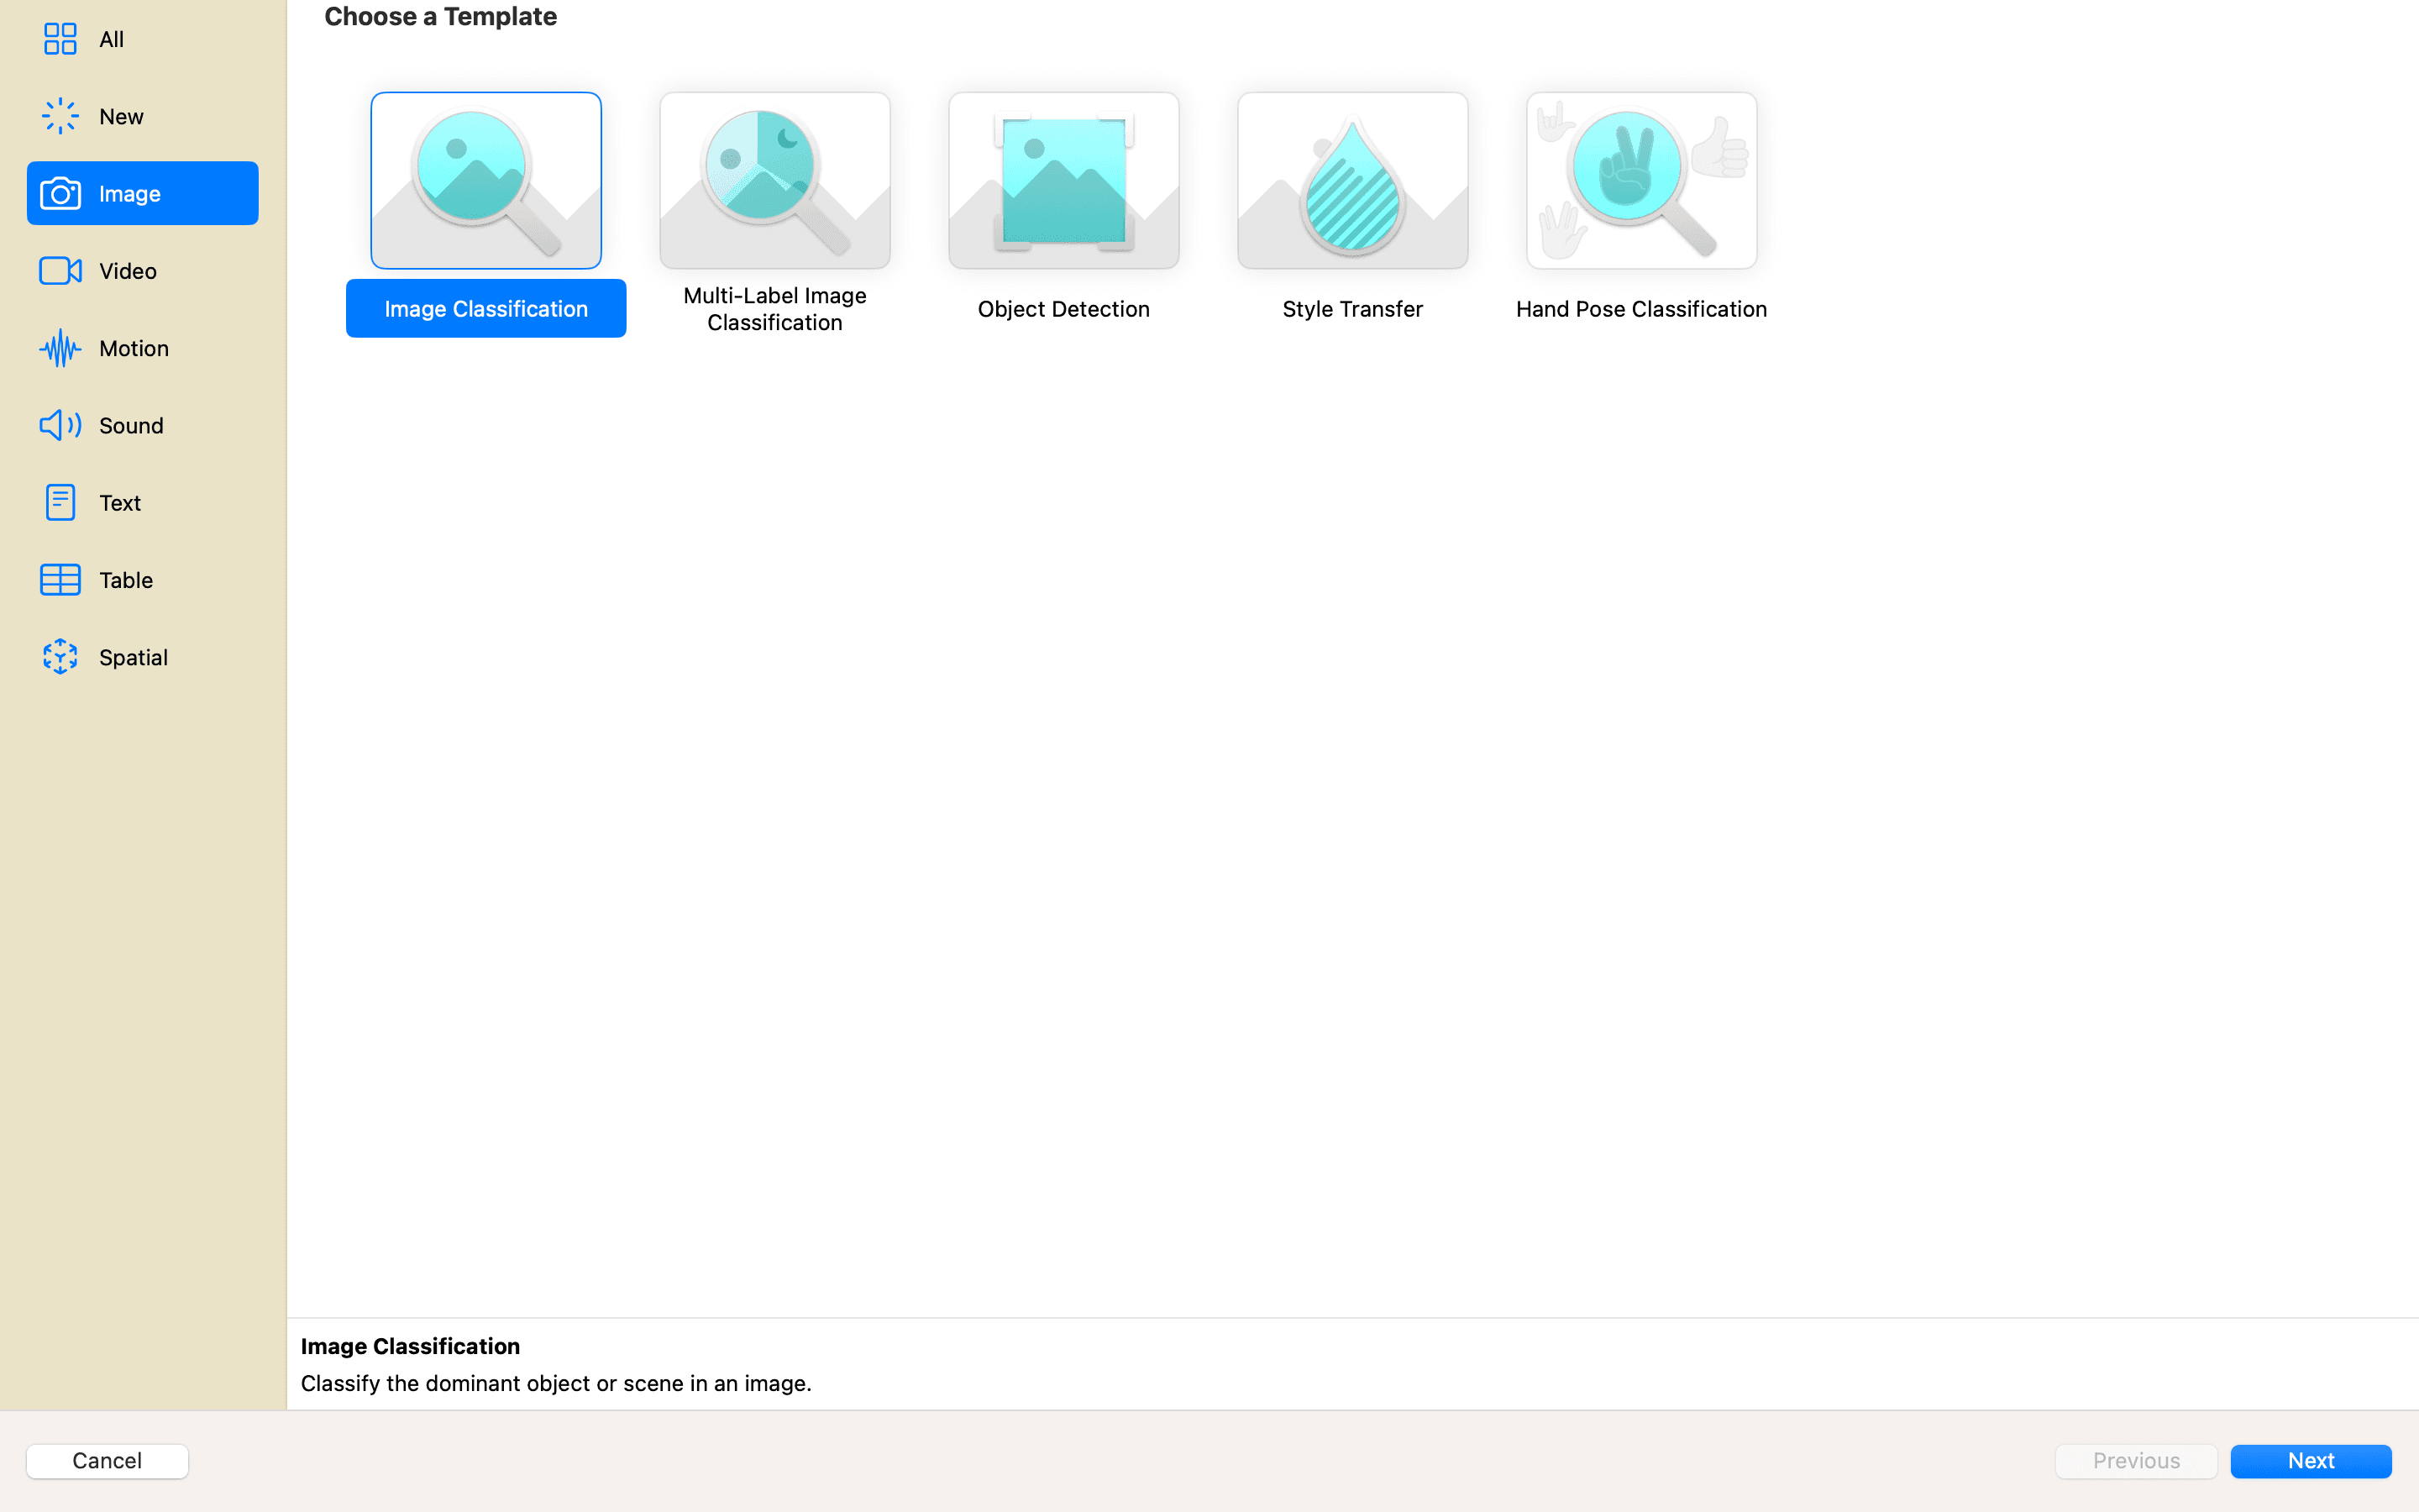
Task: Click the Previous button
Action: tap(2136, 1460)
